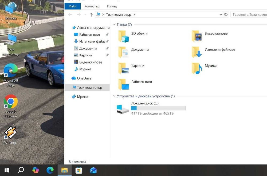
Task: Select the Видеоклипове folder icon
Action: [x=197, y=36]
